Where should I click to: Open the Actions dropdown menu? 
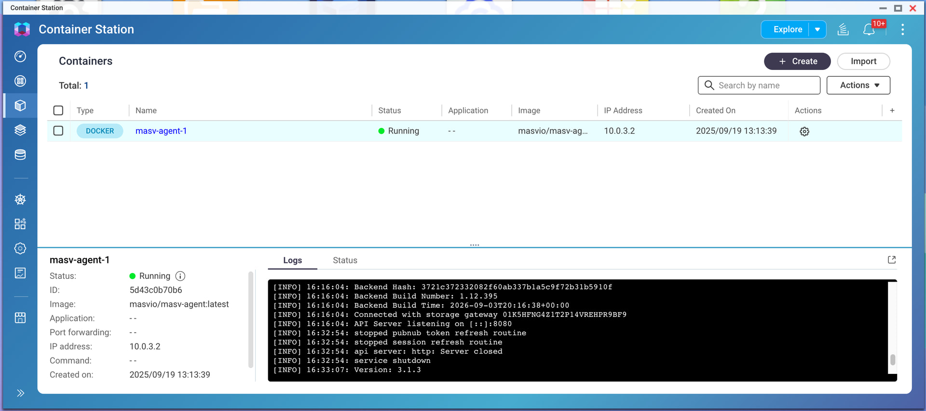(x=858, y=85)
